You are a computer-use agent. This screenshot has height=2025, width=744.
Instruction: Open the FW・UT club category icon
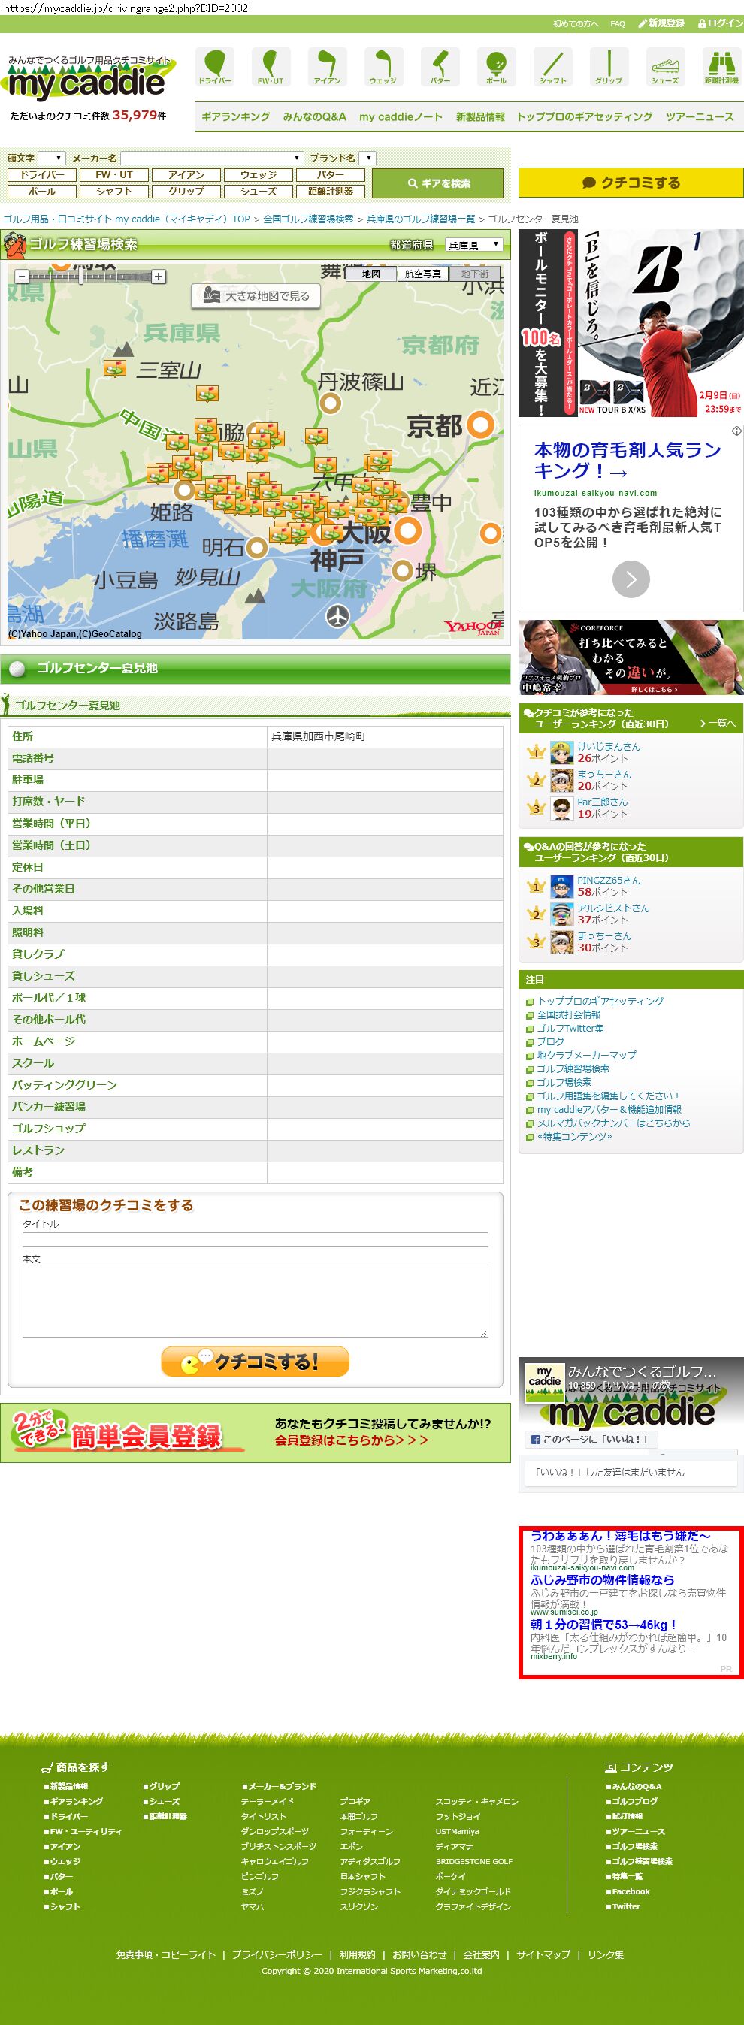[x=271, y=66]
